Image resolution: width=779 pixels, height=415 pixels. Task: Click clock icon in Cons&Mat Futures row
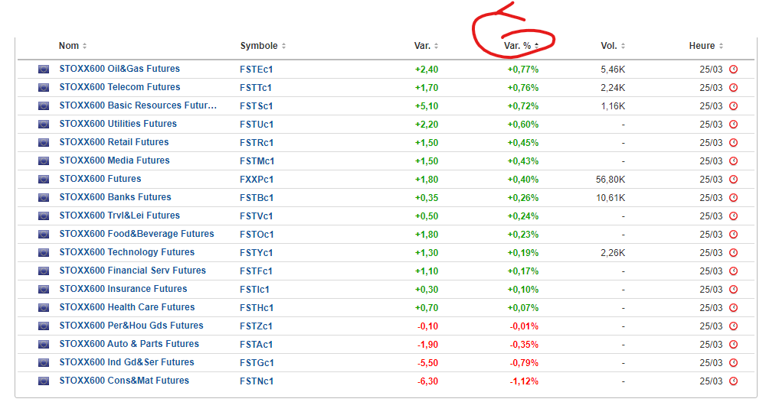tap(733, 381)
